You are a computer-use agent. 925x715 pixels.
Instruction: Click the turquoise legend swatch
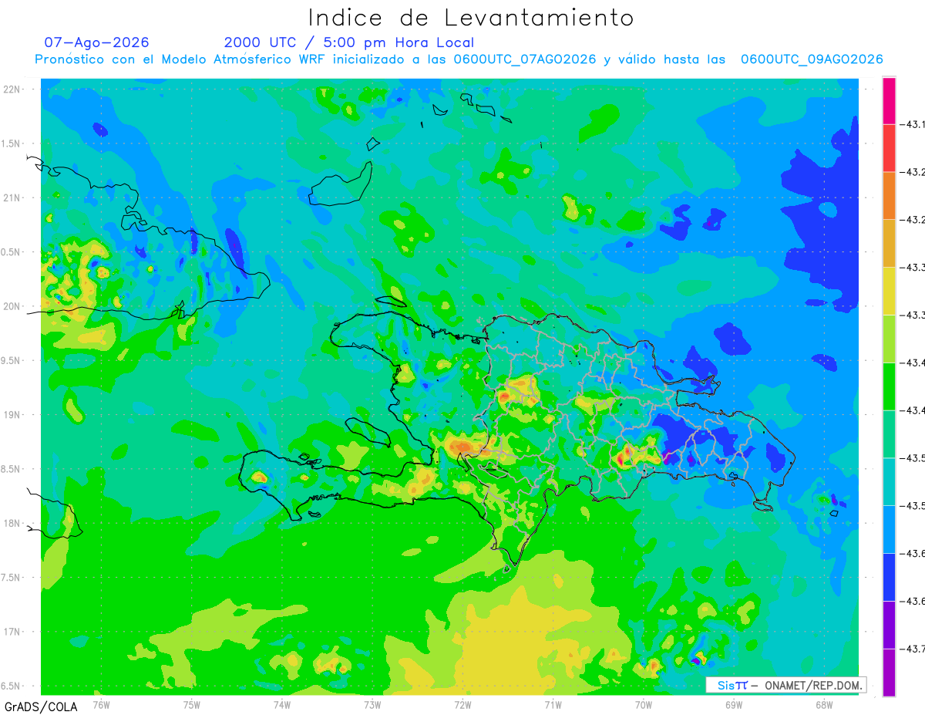pos(889,482)
